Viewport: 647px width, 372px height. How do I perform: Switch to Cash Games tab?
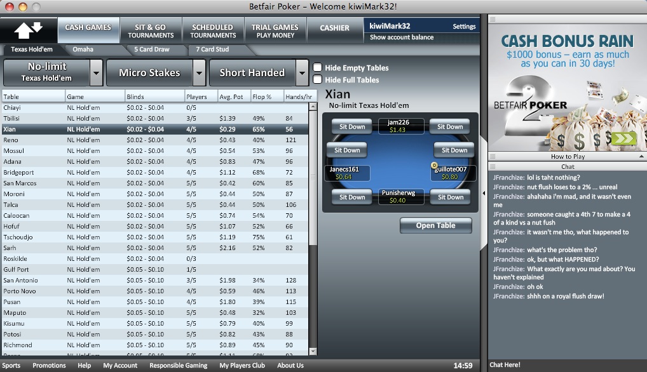[88, 30]
